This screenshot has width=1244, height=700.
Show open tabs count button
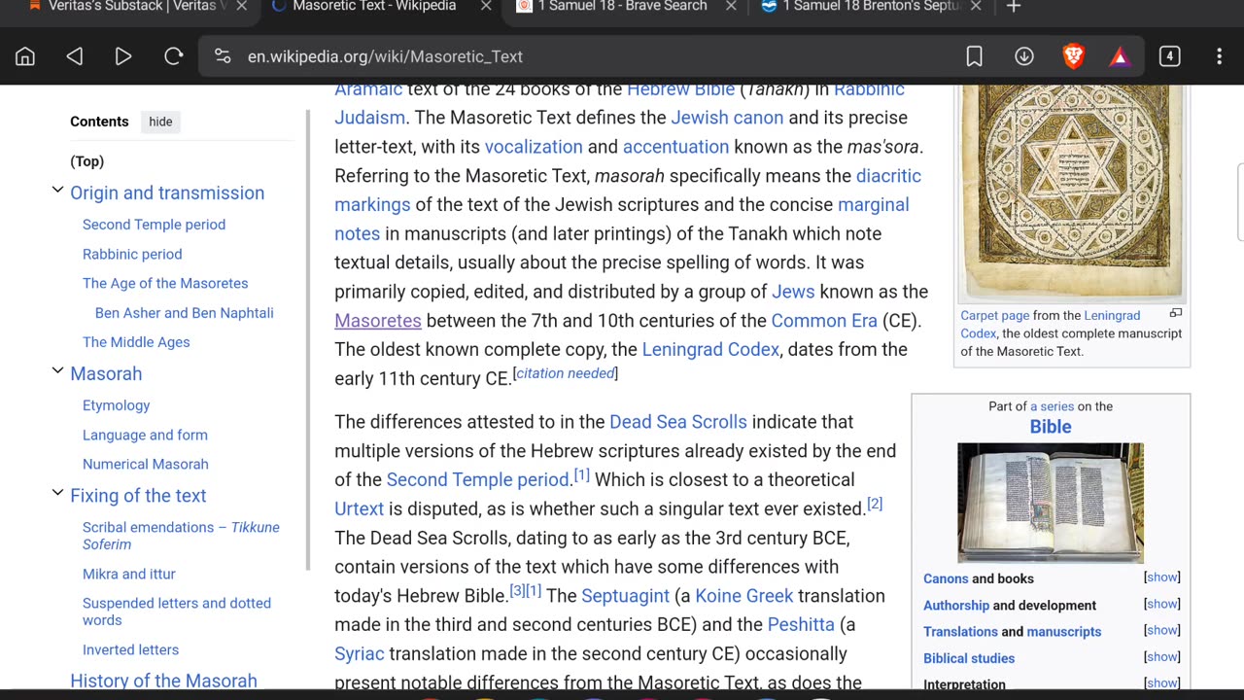pyautogui.click(x=1169, y=56)
